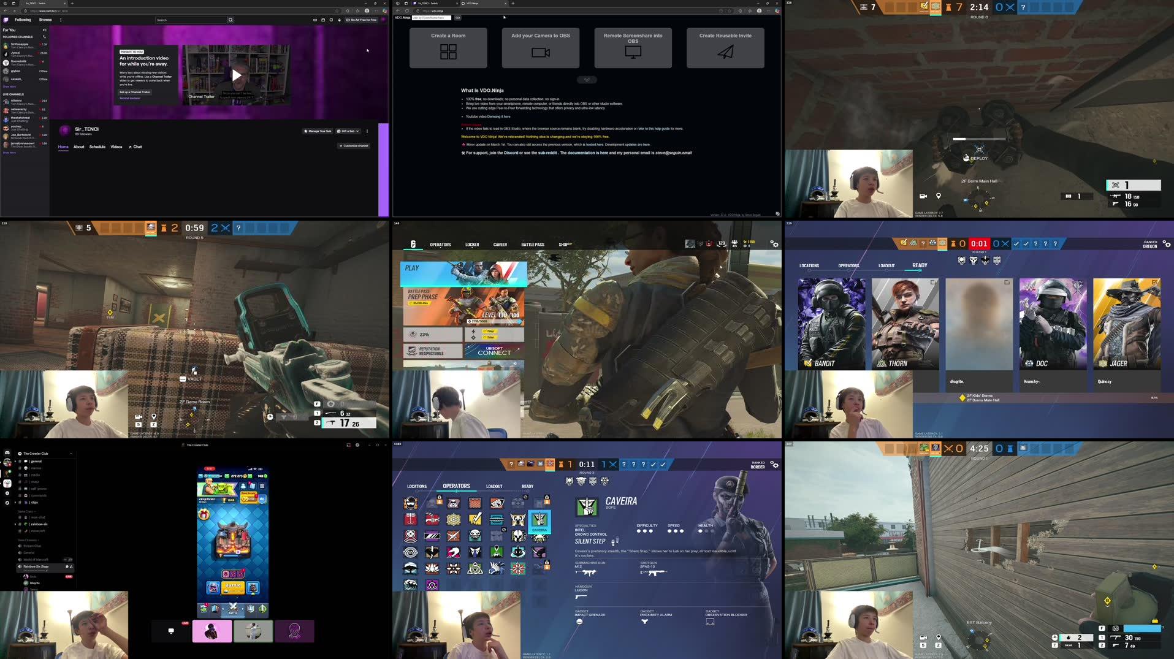The image size is (1174, 659).
Task: Click Create Reusable Invite
Action: coord(725,48)
